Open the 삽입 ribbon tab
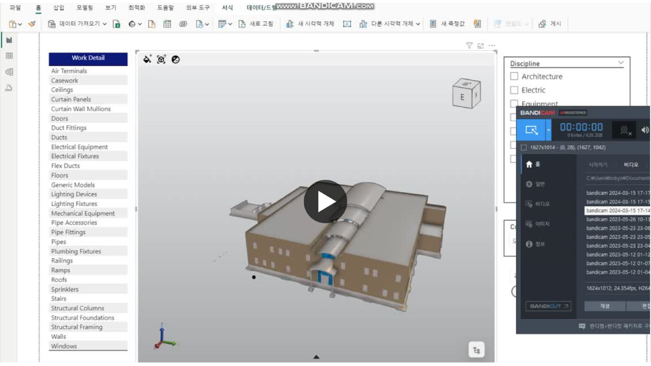This screenshot has height=366, width=651. (x=59, y=7)
